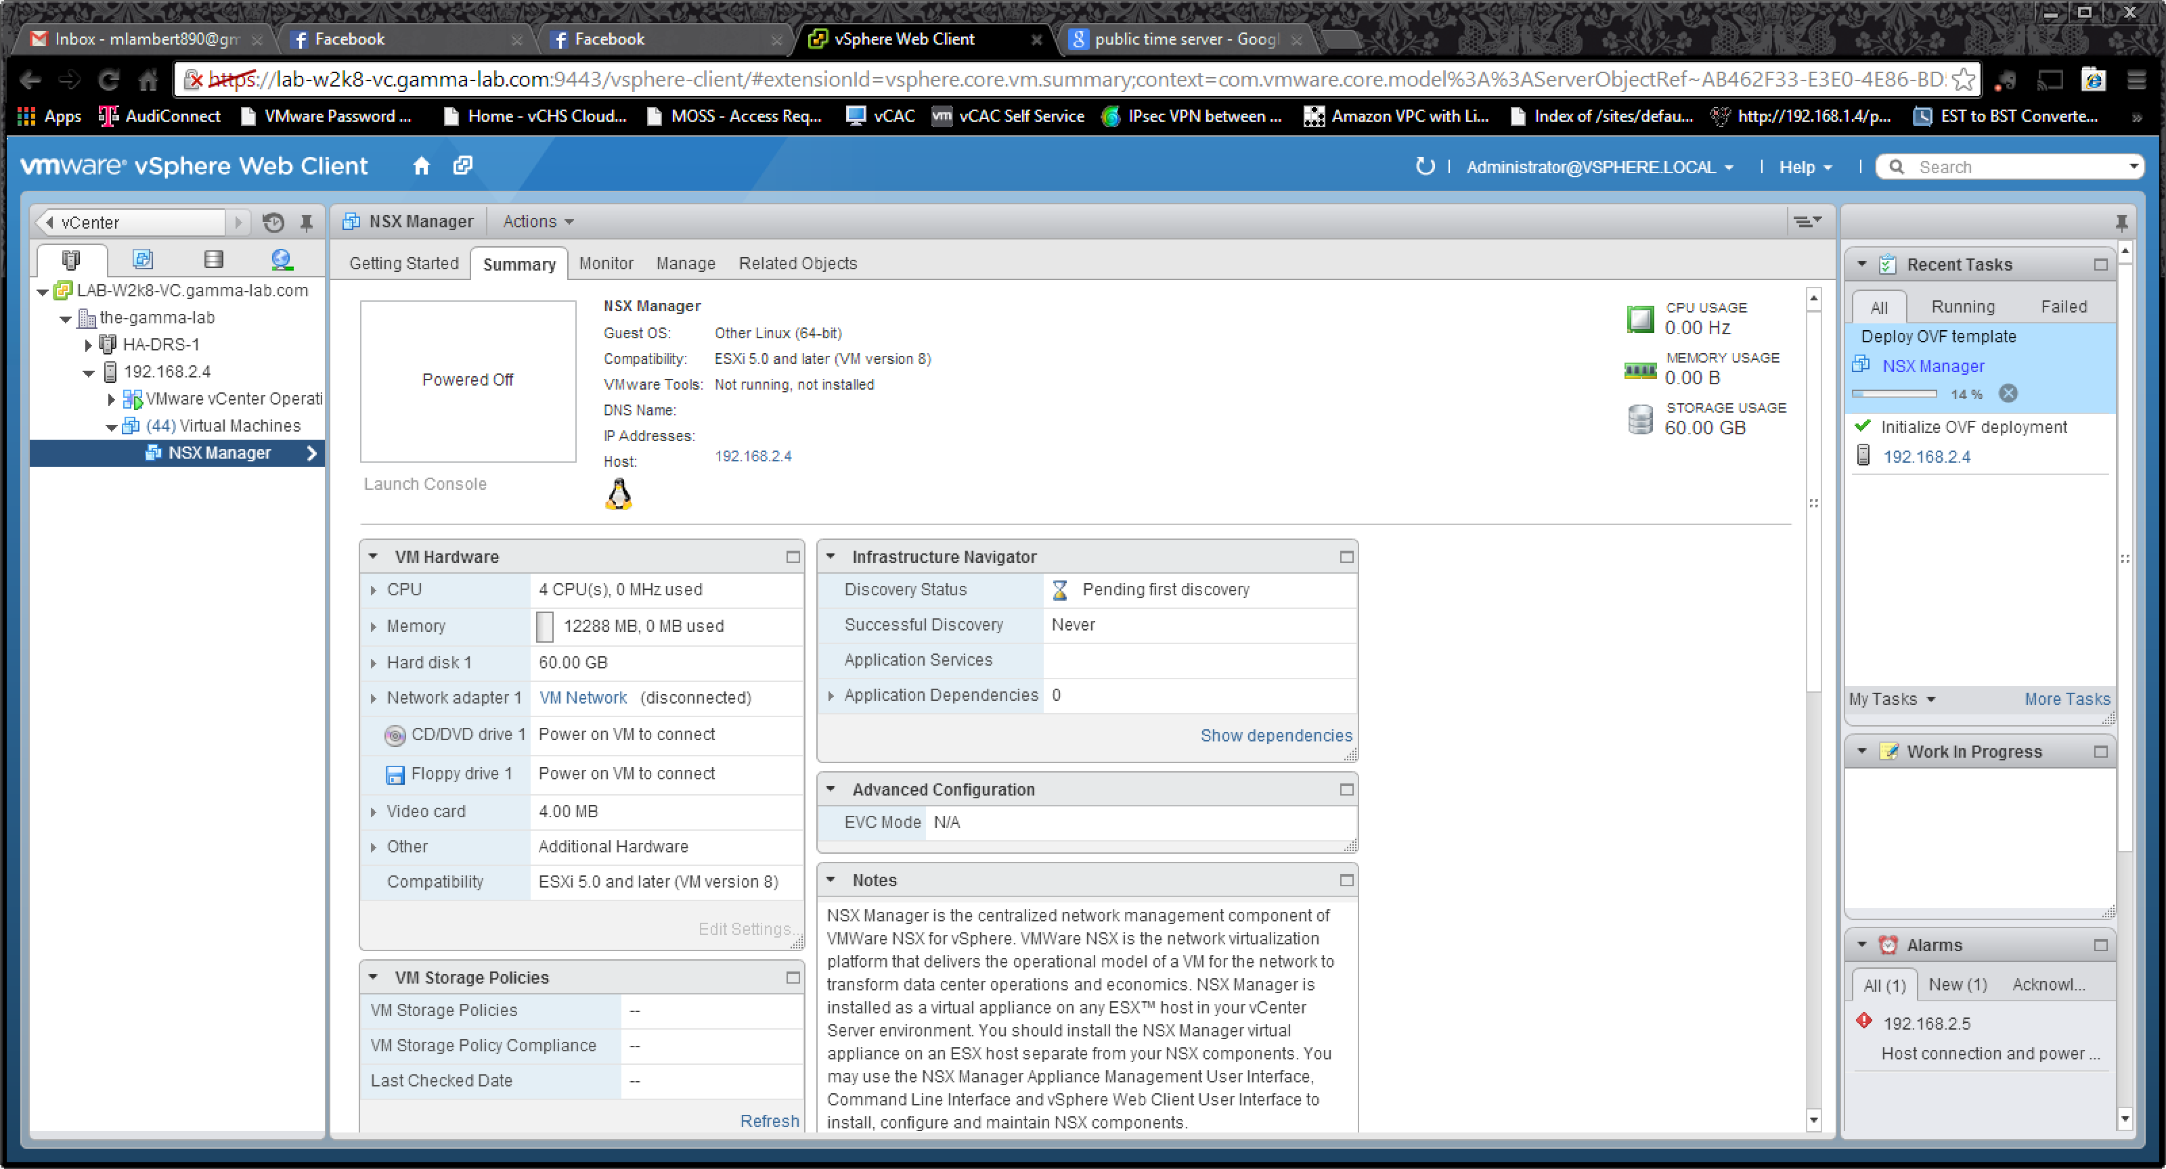The image size is (2166, 1169).
Task: Open the Storage inventory tab icon
Action: pos(214,259)
